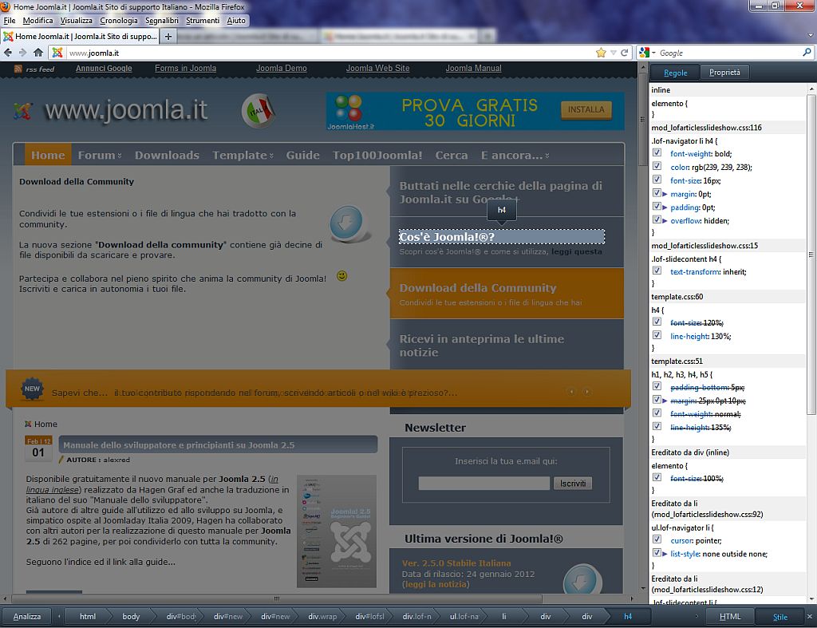Expand the padding: 0pt property arrow
817x628 pixels.
(x=665, y=207)
